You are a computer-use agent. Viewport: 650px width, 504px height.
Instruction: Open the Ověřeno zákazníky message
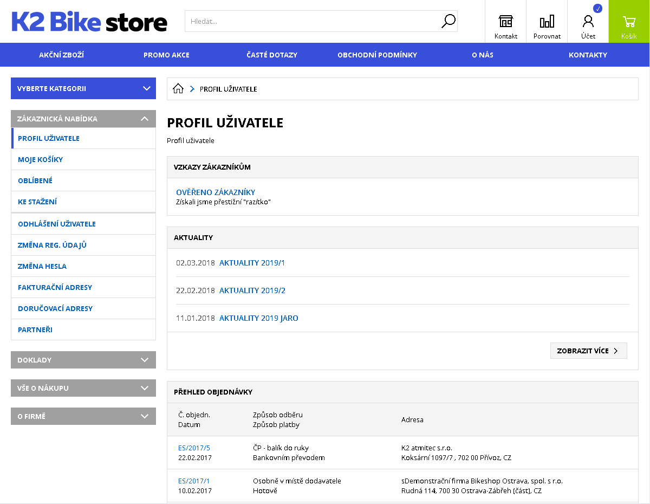(x=216, y=192)
